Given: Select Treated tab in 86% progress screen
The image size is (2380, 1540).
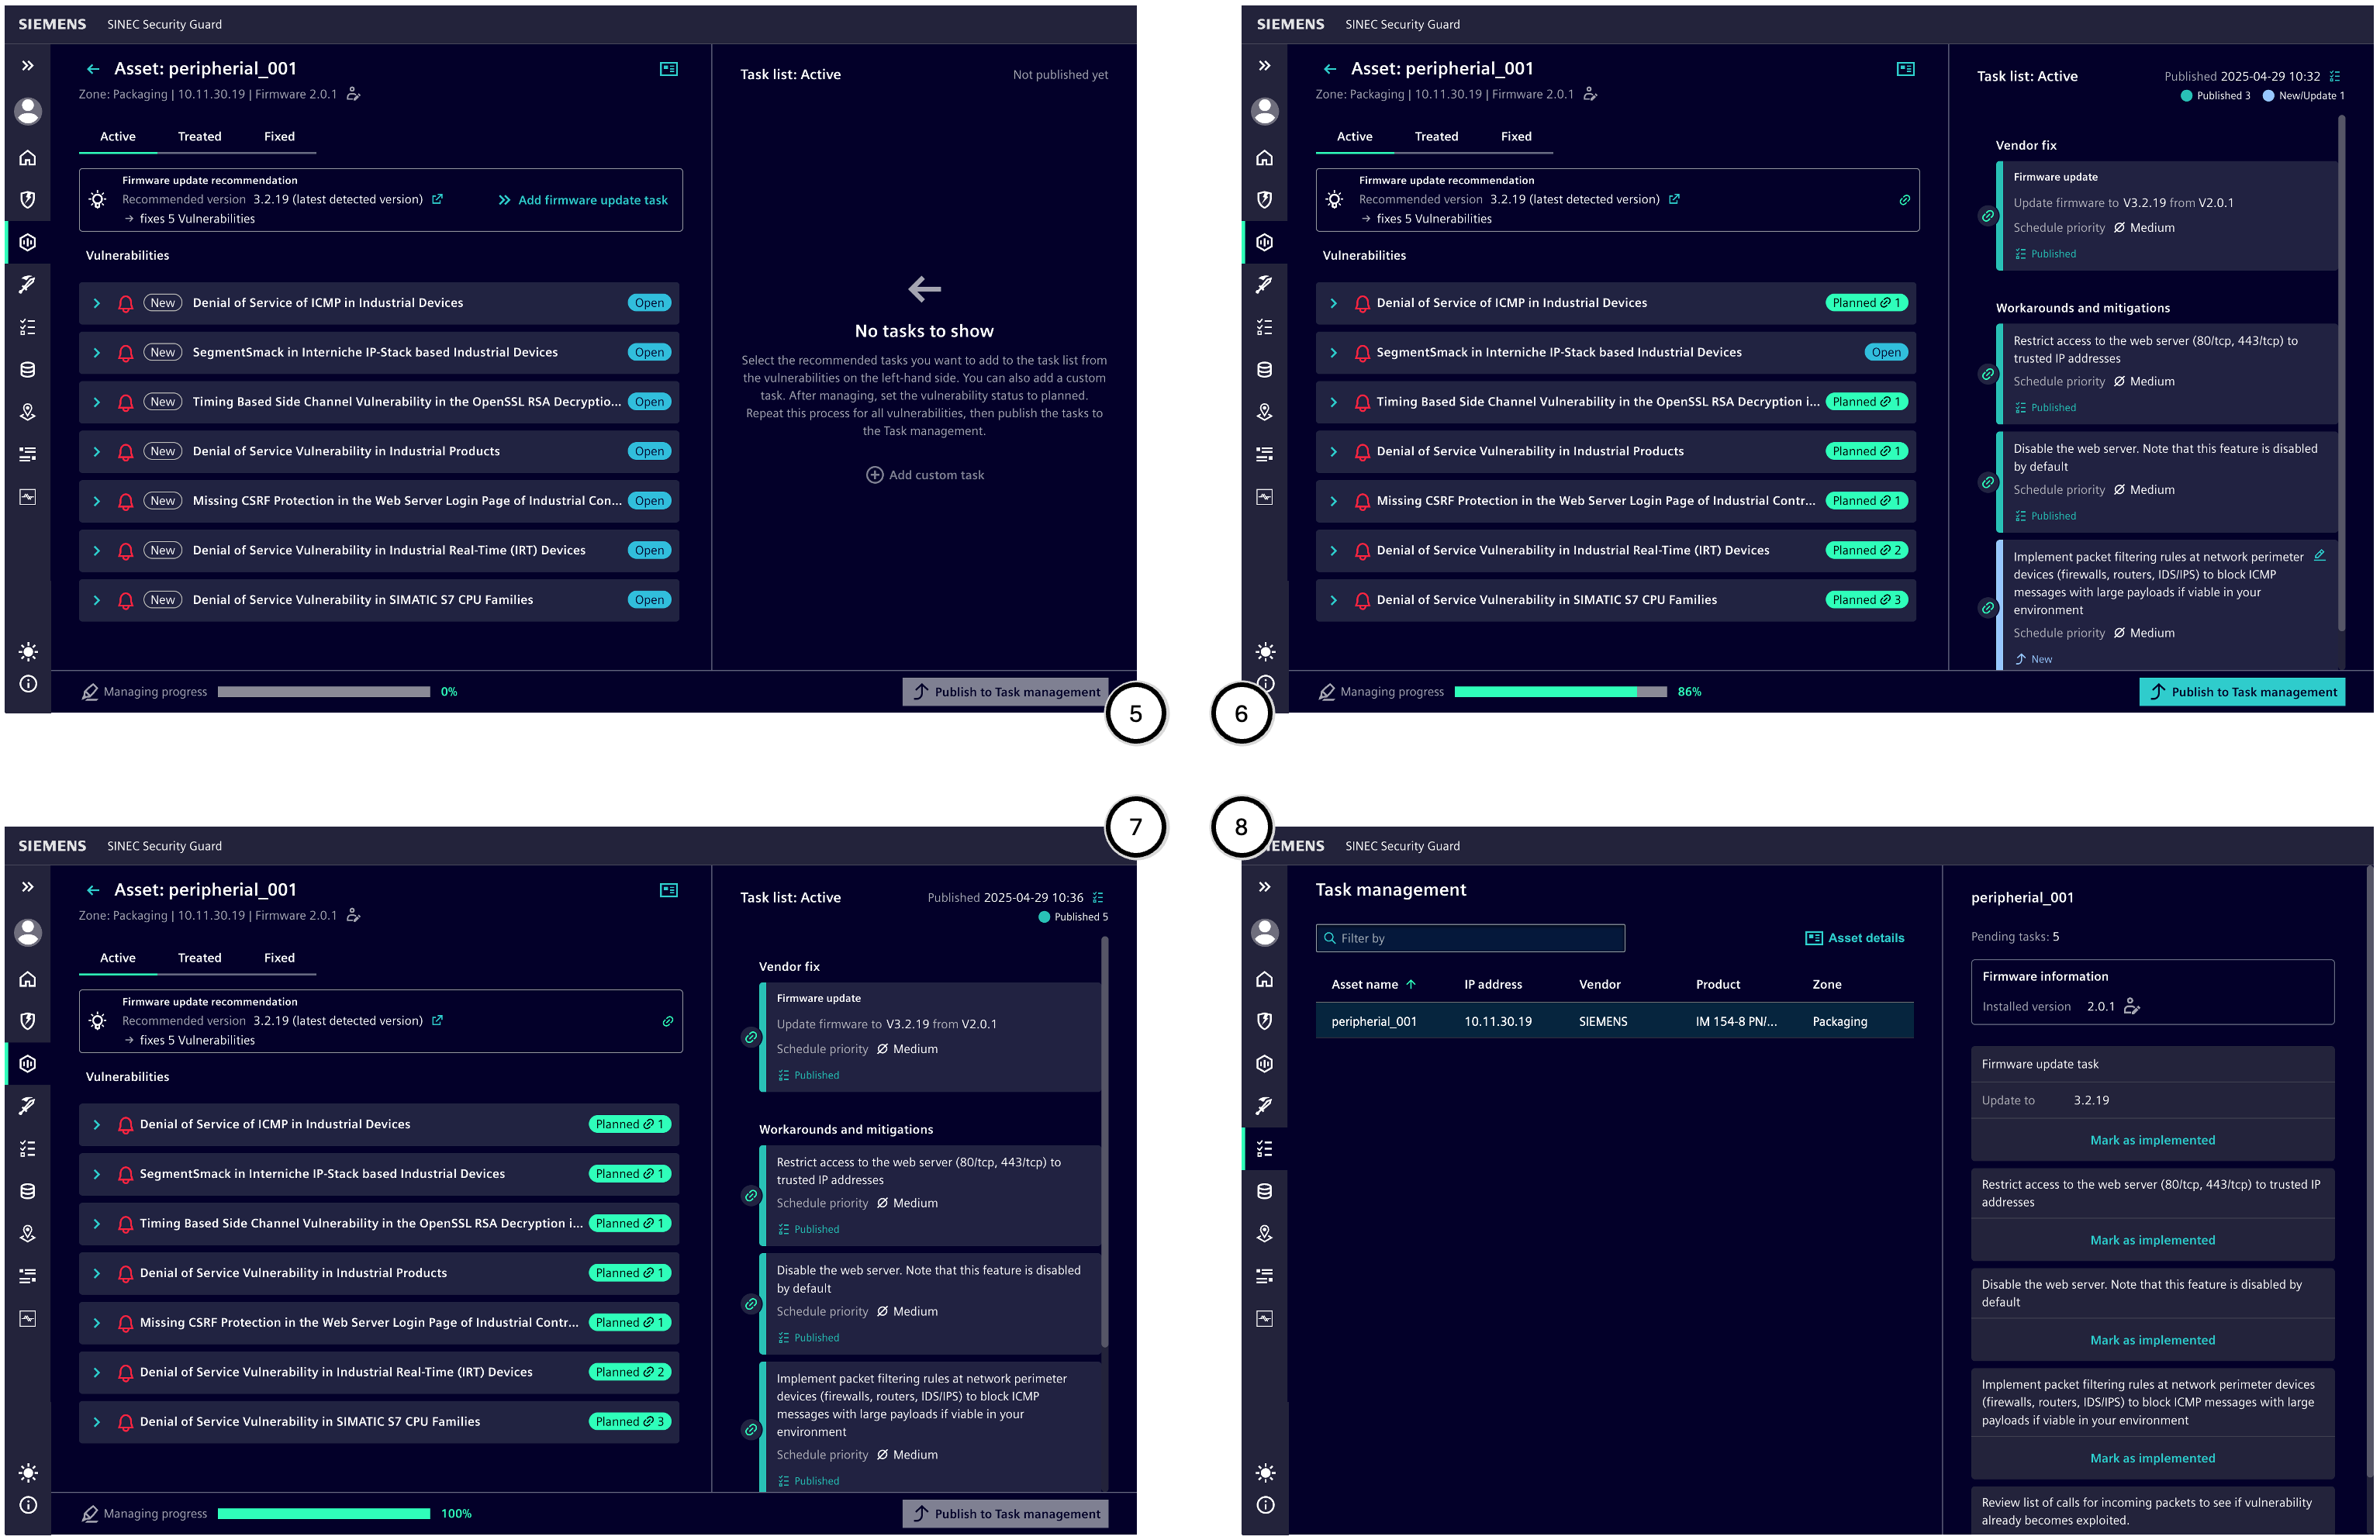Looking at the screenshot, I should click(x=1436, y=137).
